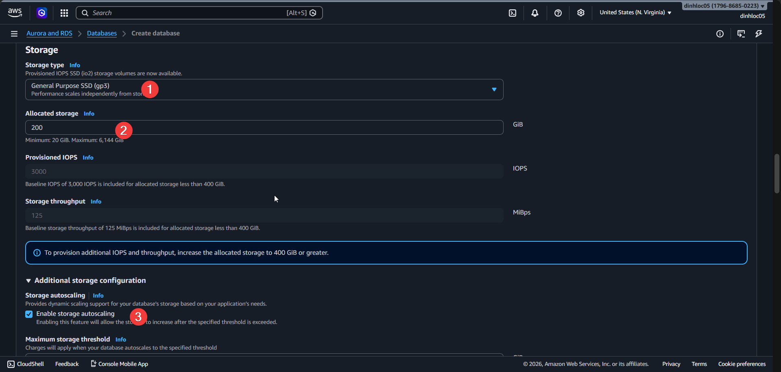Open the help question-mark icon
This screenshot has height=372, width=781.
click(558, 13)
